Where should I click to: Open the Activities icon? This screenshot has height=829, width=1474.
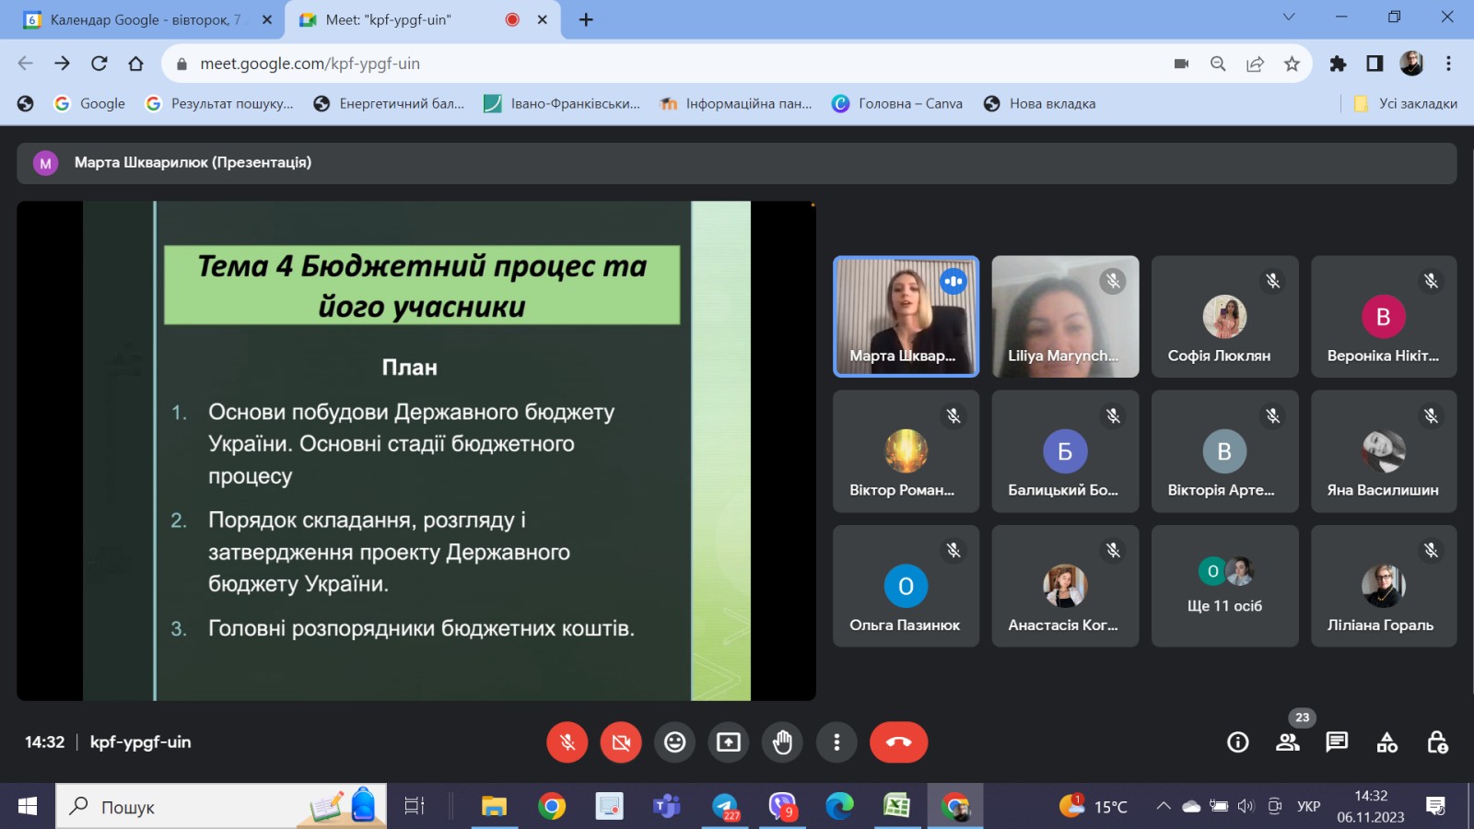tap(1386, 741)
